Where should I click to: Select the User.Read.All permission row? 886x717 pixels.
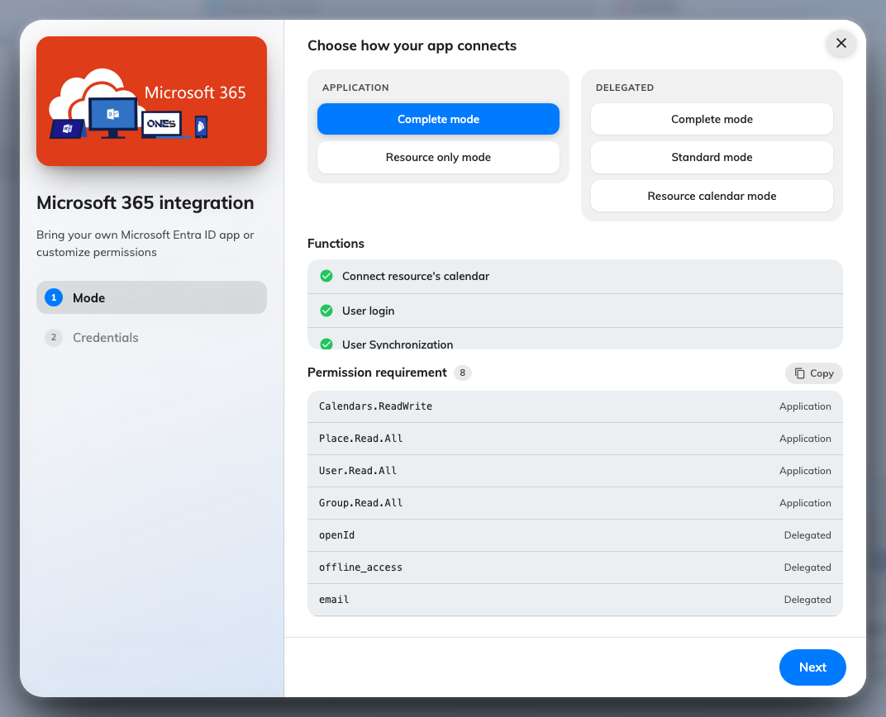[x=574, y=471]
